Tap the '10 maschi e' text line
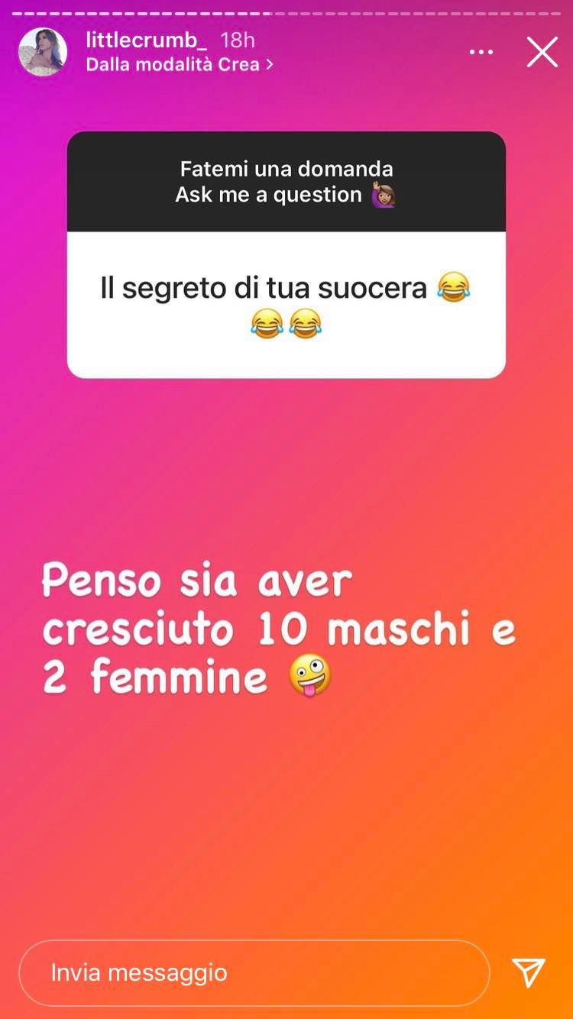Viewport: 573px width, 1019px height. point(387,630)
